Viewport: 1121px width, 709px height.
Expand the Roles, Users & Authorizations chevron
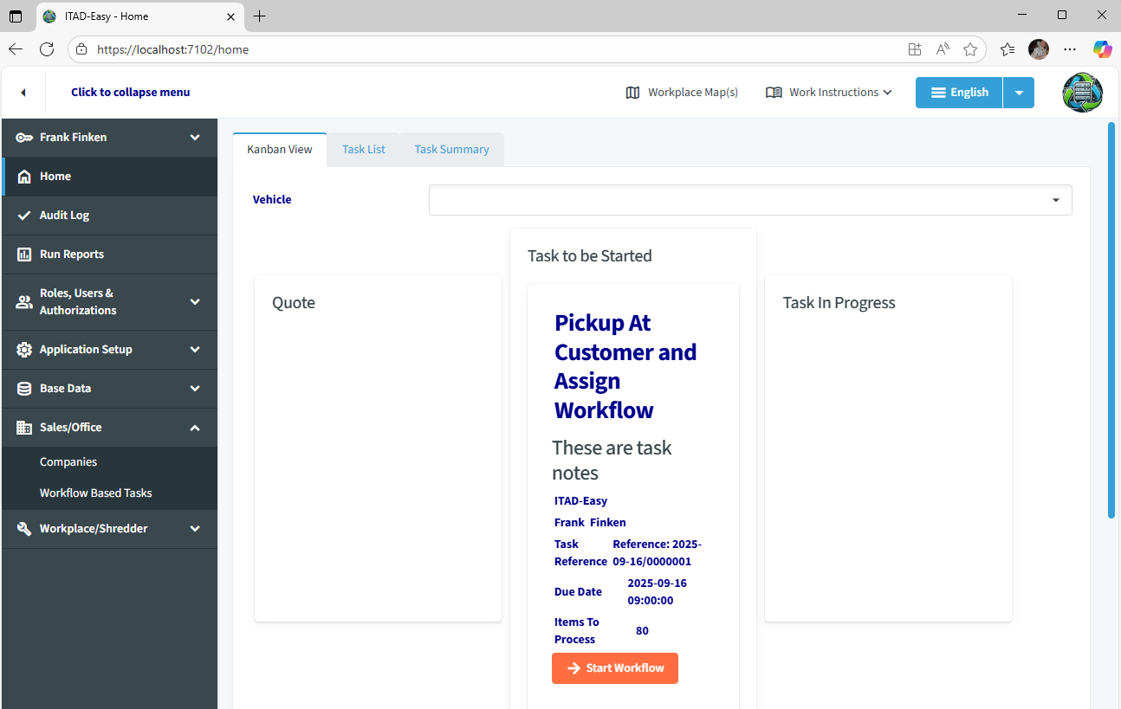[x=195, y=302]
